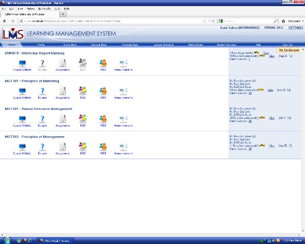The height and width of the screenshot is (244, 305).
Task: Open Quizzes icon under BNK619 course
Action: (x=42, y=65)
